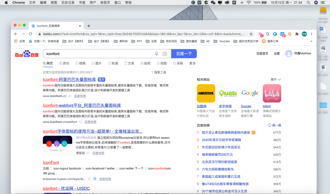Open the 搜索工具 filter dropdown
The image size is (330, 194).
(159, 72)
